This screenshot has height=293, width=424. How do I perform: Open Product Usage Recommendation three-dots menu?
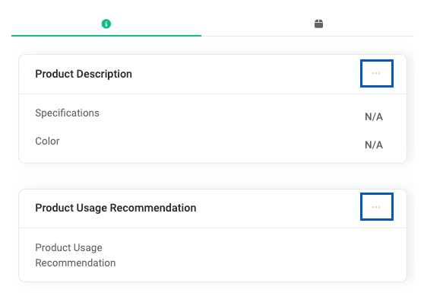pyautogui.click(x=376, y=206)
